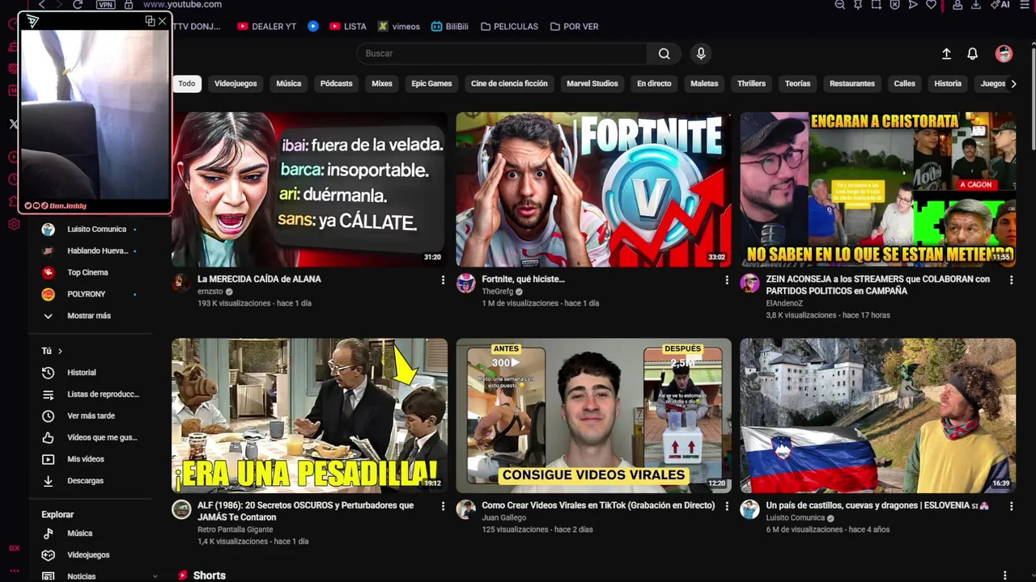Open the POR VER bookmark folder
The image size is (1036, 582).
[574, 27]
